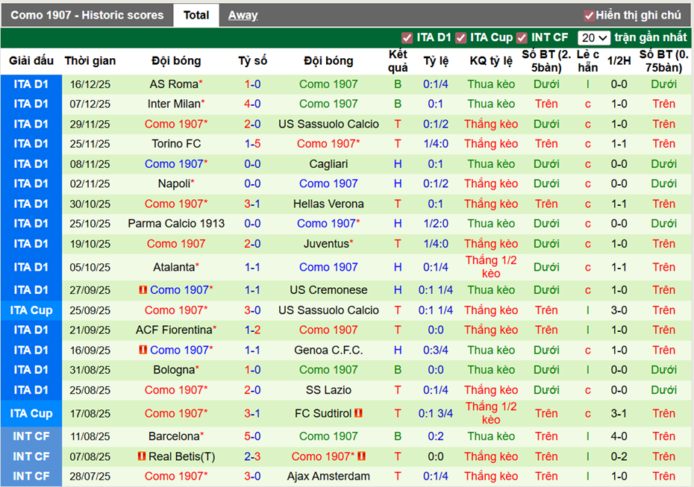This screenshot has width=694, height=487.
Task: Click the KQ tỷ lệ column header
Action: click(x=491, y=60)
